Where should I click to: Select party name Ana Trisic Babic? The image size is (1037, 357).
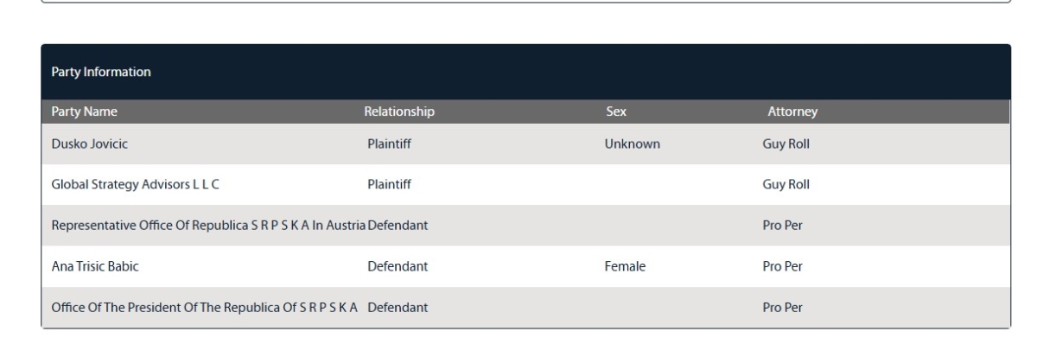[95, 267]
